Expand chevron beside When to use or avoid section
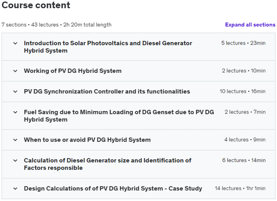The height and width of the screenshot is (201, 277). pyautogui.click(x=15, y=140)
